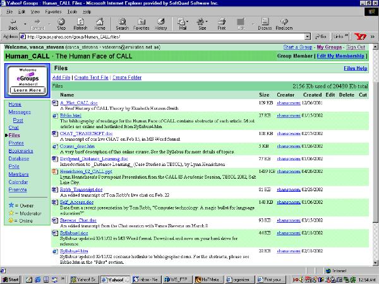The height and width of the screenshot is (284, 379).
Task: Click the Start a Group link
Action: point(298,47)
